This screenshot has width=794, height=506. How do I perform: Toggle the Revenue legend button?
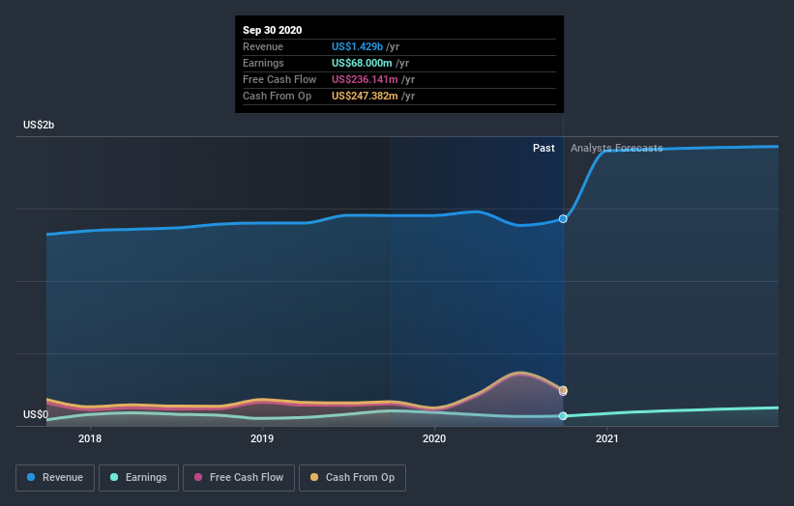coord(55,478)
